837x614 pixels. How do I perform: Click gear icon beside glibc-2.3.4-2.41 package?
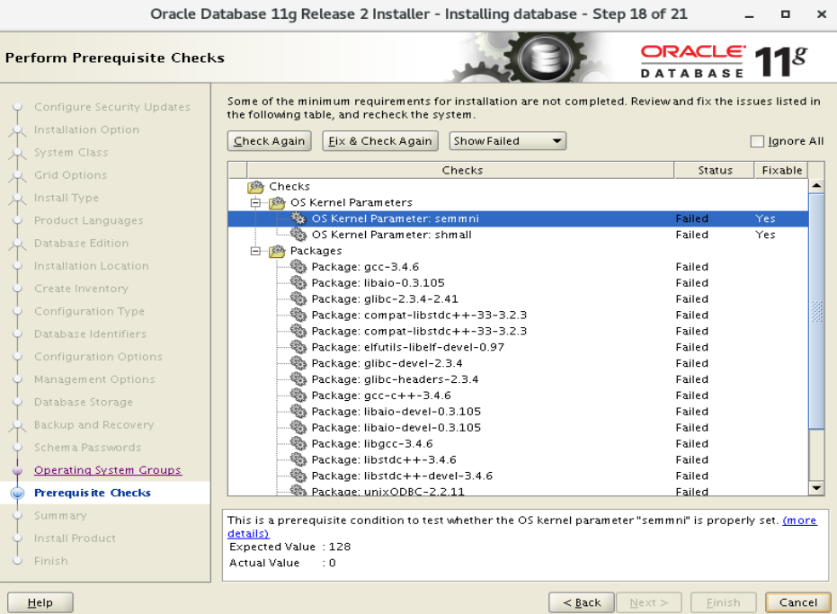click(x=298, y=298)
